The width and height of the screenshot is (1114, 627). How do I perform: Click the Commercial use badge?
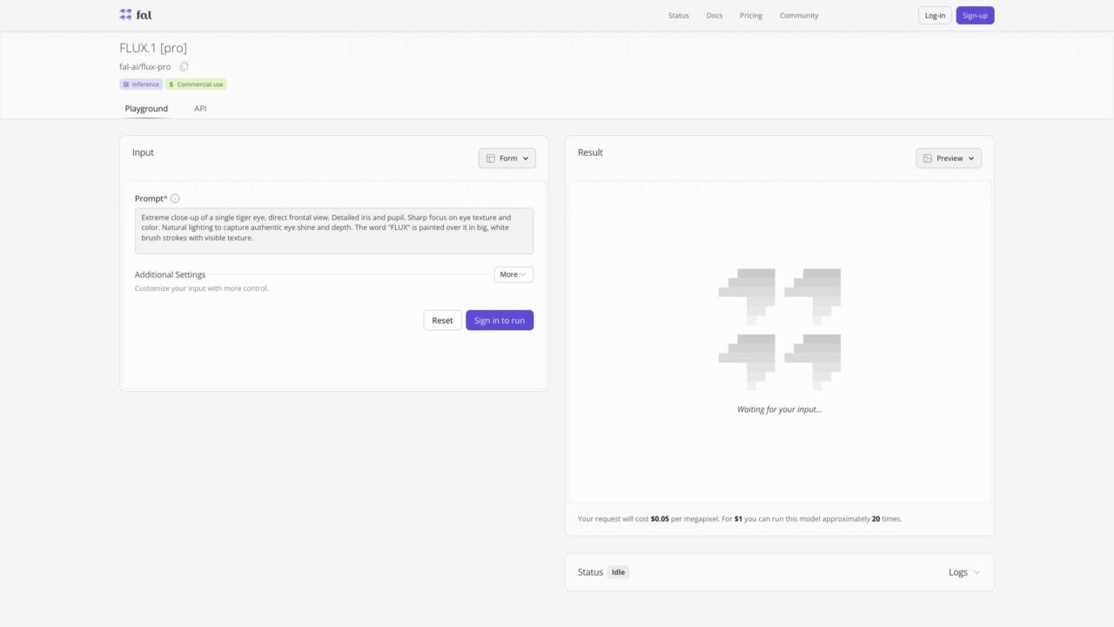click(195, 84)
